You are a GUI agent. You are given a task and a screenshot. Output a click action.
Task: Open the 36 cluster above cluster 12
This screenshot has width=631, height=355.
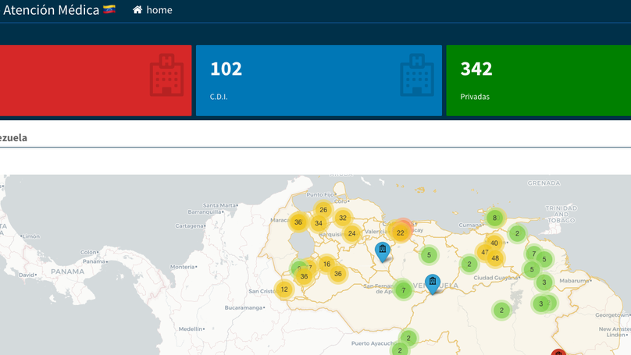(x=304, y=276)
